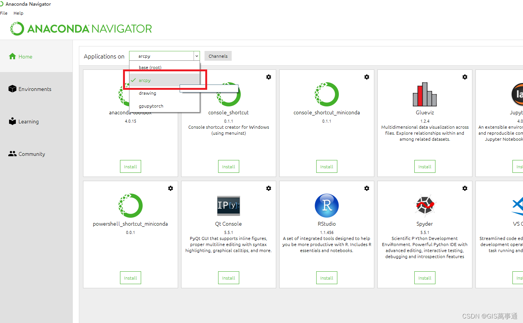Open powershell_shortcut_miniconda gear settings

point(171,188)
